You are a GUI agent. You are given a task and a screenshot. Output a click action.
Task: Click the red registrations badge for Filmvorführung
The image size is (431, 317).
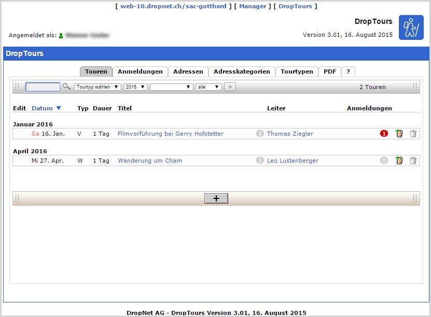pyautogui.click(x=384, y=134)
